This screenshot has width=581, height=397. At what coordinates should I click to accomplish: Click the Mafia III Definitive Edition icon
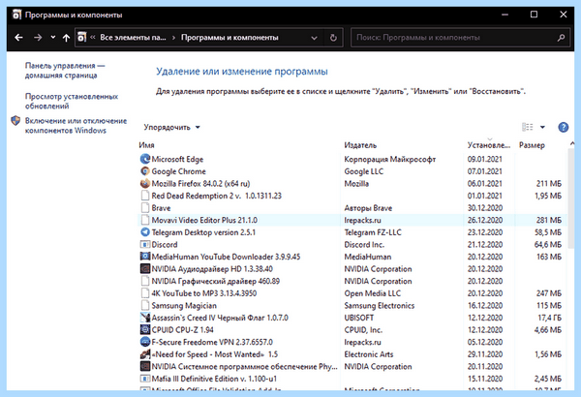[145, 379]
